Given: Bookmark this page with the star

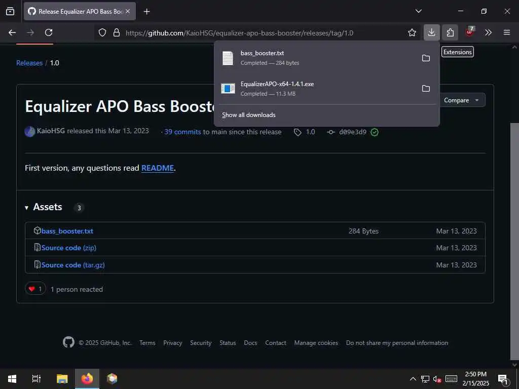Looking at the screenshot, I should pos(412,32).
